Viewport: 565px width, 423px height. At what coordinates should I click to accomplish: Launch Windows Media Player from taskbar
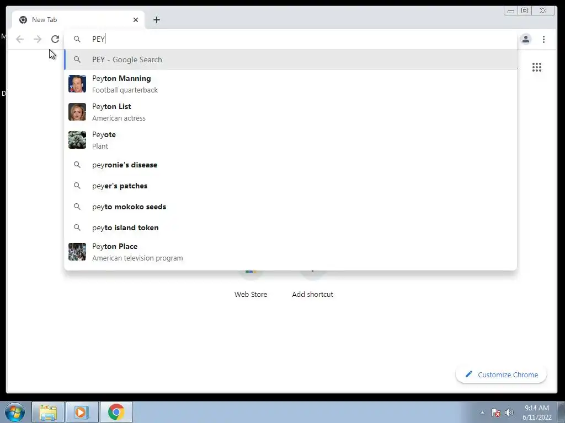[82, 412]
